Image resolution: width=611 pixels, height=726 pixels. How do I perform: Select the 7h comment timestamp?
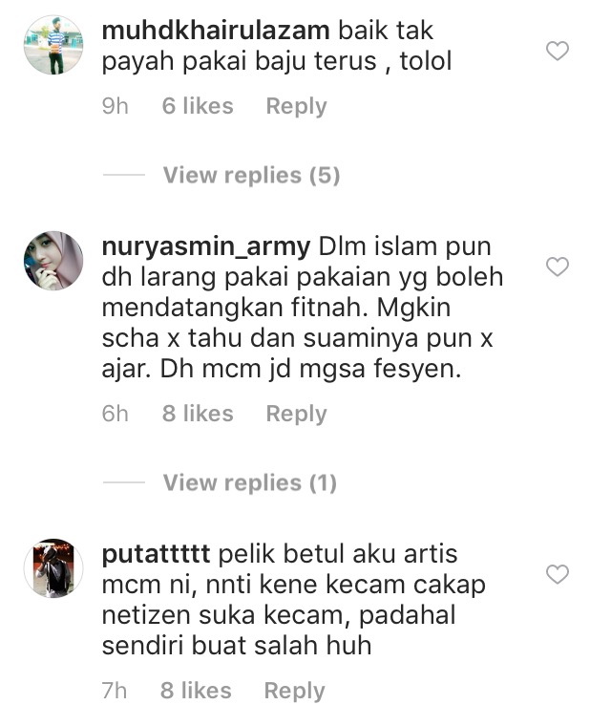pos(115,691)
